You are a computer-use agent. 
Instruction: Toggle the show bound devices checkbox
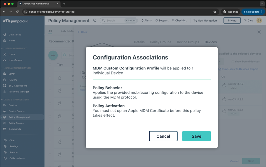point(233,61)
